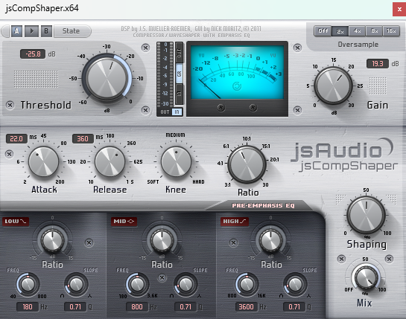The height and width of the screenshot is (319, 406).
Task: Click the Release value field showing 360
Action: (x=83, y=139)
